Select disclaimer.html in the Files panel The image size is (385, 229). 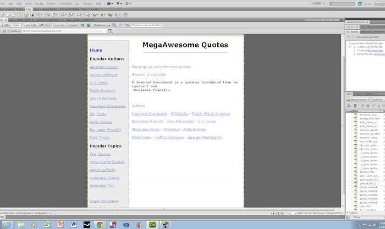click(x=367, y=172)
